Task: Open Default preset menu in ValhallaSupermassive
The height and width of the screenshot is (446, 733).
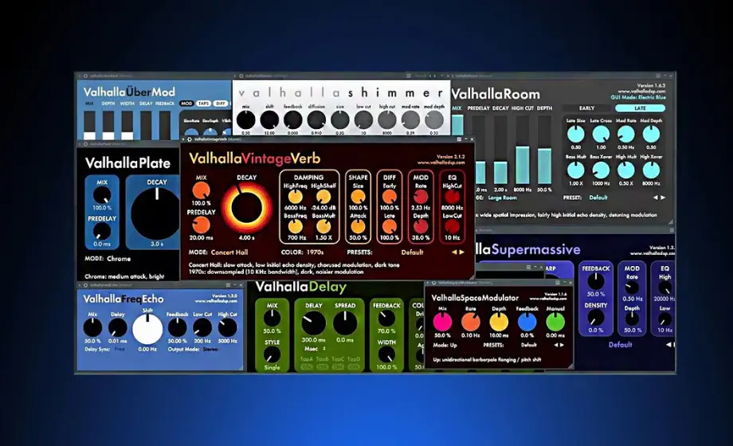Action: pos(620,345)
